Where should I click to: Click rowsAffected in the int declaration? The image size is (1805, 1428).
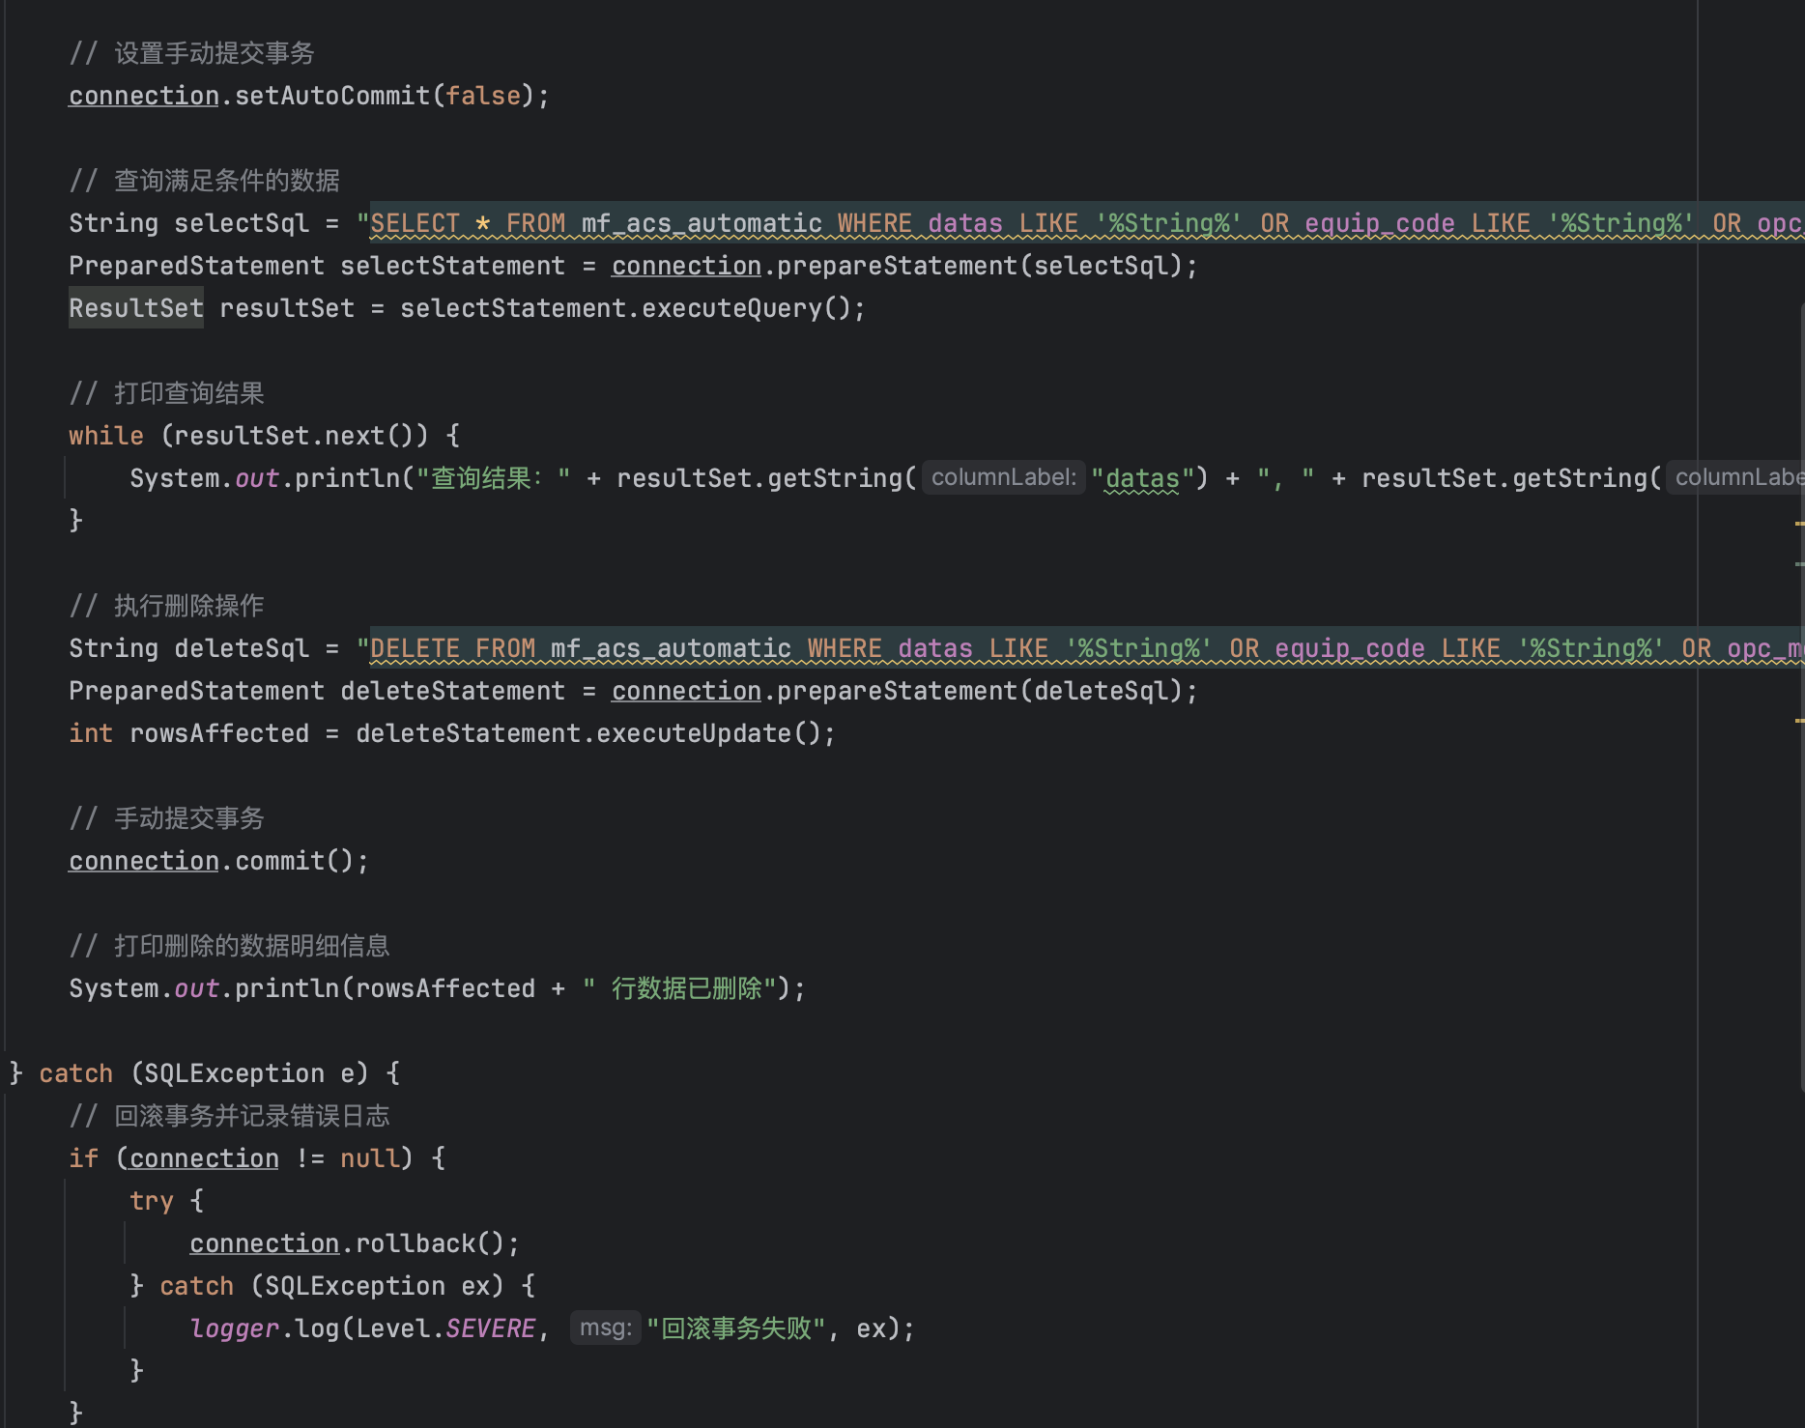pos(219,733)
